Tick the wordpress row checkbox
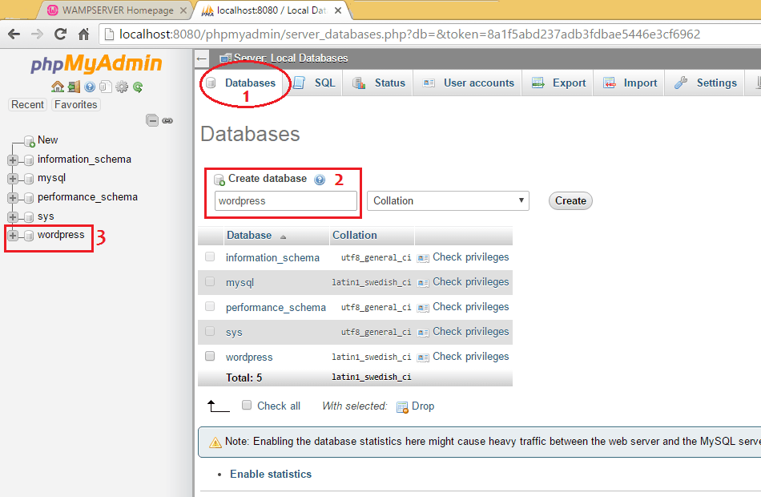The image size is (761, 497). 210,356
